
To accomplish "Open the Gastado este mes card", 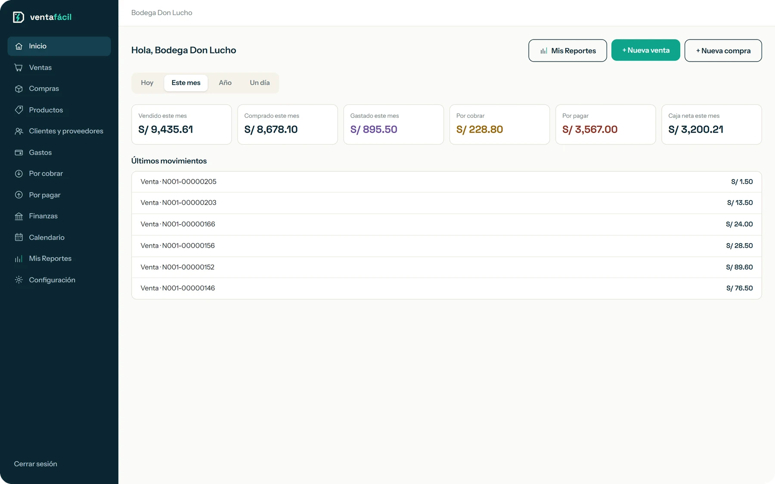I will (394, 124).
